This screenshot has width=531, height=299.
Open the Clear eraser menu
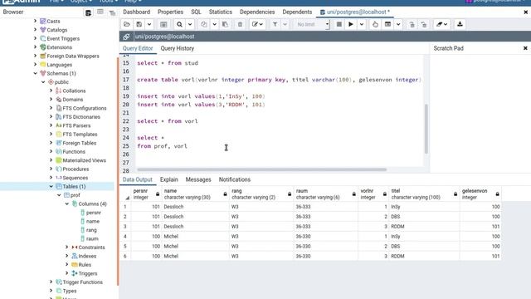coord(441,24)
